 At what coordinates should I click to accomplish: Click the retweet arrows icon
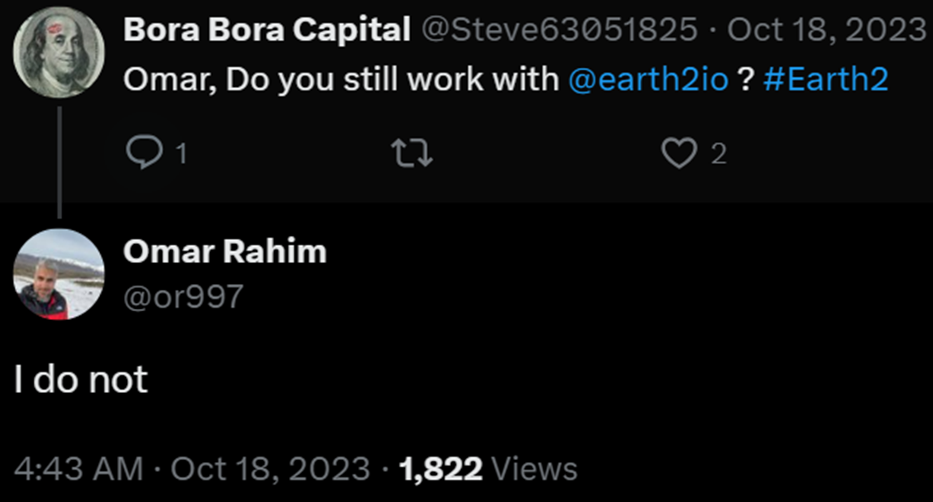point(412,153)
